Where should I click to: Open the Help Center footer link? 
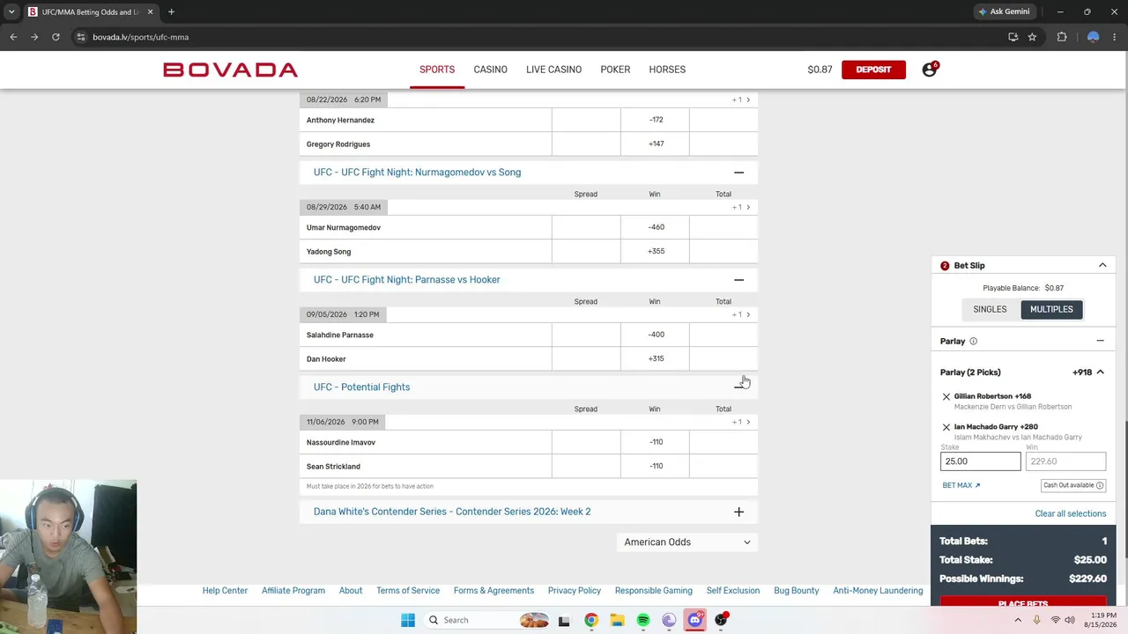click(225, 591)
